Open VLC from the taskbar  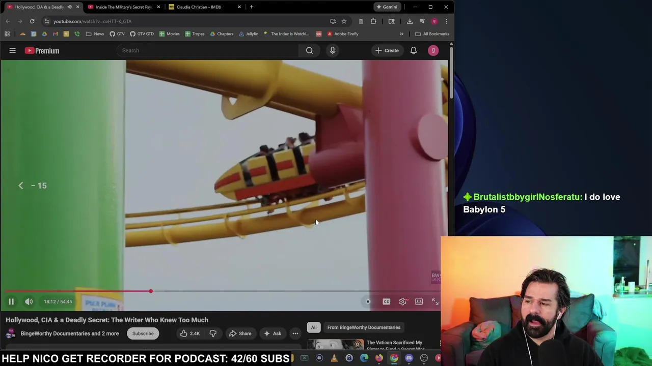pyautogui.click(x=334, y=358)
